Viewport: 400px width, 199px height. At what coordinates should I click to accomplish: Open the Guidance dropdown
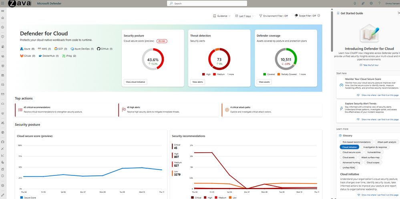[222, 16]
